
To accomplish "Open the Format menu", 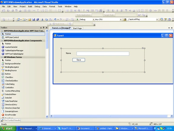I will pos(52,7).
